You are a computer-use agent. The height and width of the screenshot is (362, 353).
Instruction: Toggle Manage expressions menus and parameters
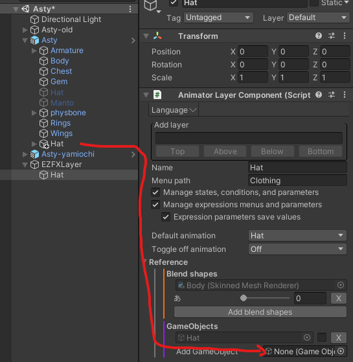pyautogui.click(x=155, y=205)
